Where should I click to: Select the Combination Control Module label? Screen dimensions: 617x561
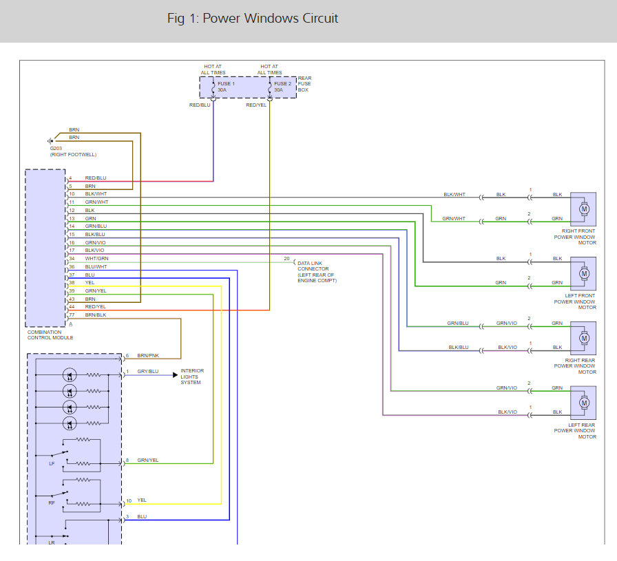point(50,335)
